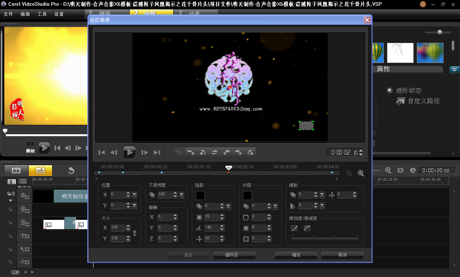Click the 儲存至... save-to button
The height and width of the screenshot is (277, 460).
pos(234,255)
